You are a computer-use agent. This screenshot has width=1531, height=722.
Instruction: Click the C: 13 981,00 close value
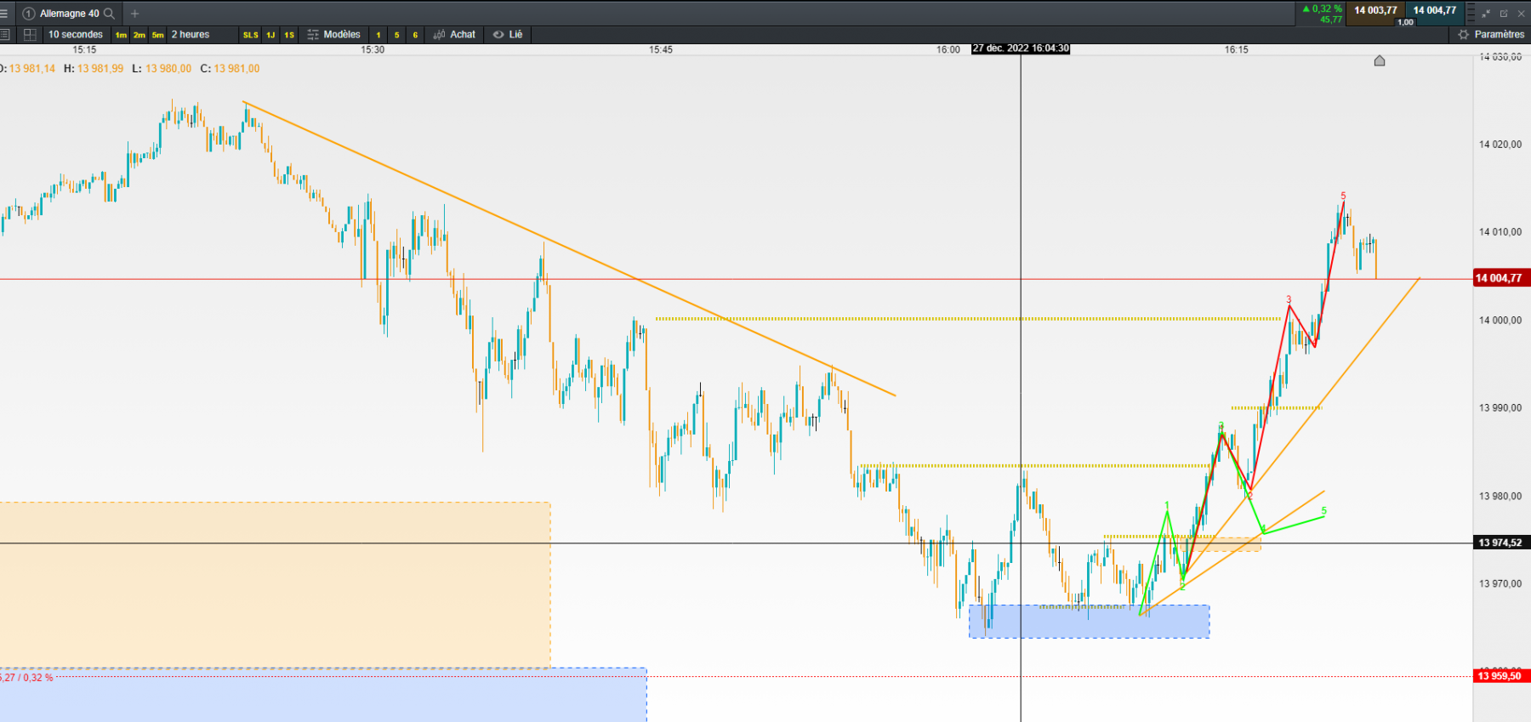pos(231,69)
